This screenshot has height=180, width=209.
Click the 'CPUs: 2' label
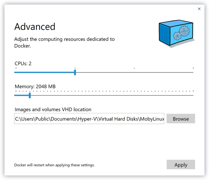23,63
